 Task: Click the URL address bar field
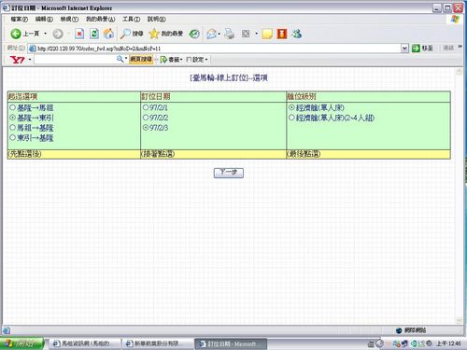click(x=218, y=49)
